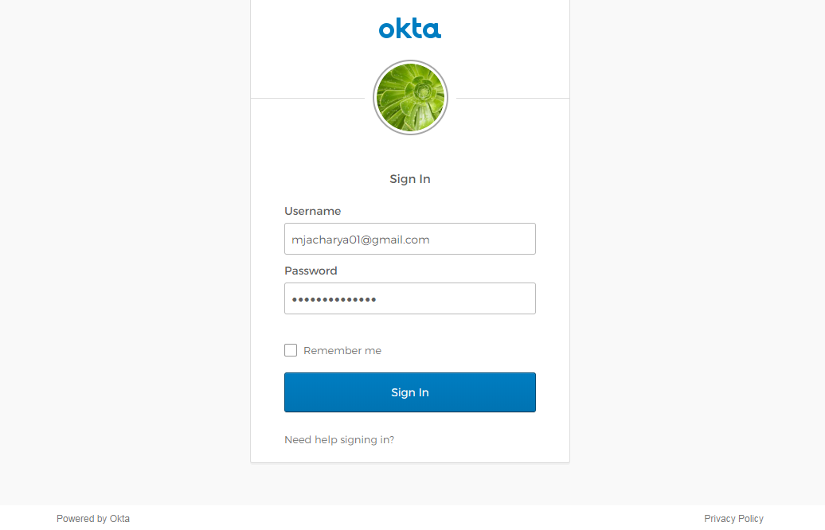
Task: Click the Remember me label text
Action: point(342,351)
